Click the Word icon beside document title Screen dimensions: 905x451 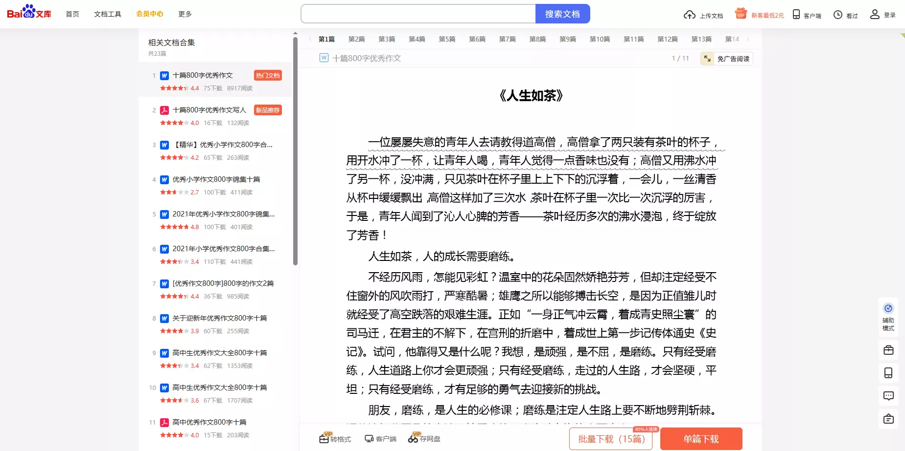(x=324, y=58)
